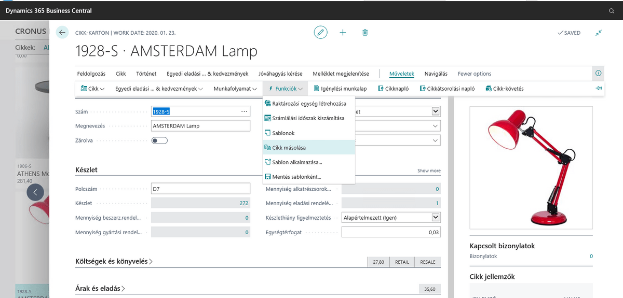Open Cikk-követés action
The width and height of the screenshot is (623, 298).
coord(505,89)
